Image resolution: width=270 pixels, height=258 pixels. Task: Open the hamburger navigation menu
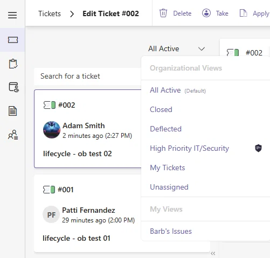[x=12, y=15]
